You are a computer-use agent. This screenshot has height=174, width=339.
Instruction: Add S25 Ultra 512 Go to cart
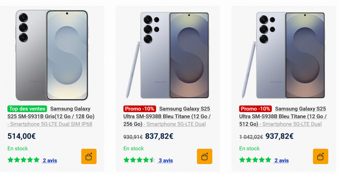pyautogui.click(x=320, y=157)
